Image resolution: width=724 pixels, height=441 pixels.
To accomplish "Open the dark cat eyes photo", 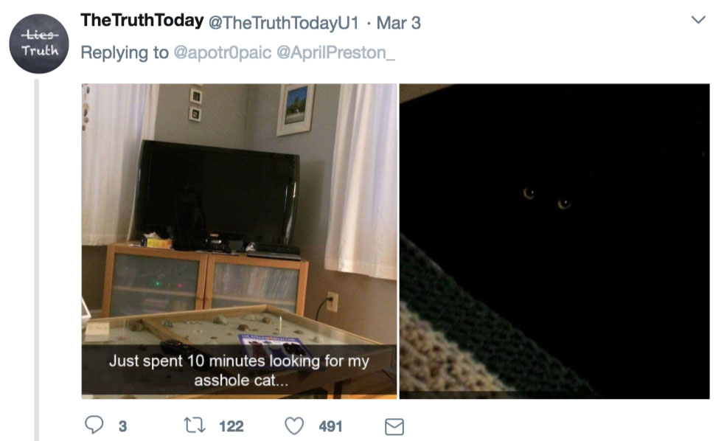I will 554,241.
